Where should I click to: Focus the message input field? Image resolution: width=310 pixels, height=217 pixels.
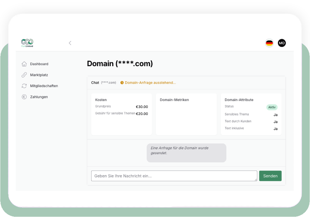point(174,176)
